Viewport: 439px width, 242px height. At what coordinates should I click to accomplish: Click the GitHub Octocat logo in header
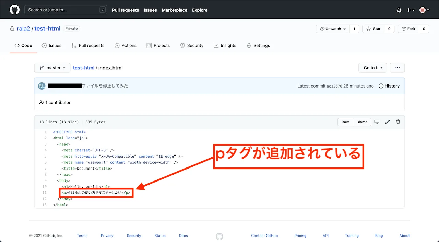coord(15,10)
